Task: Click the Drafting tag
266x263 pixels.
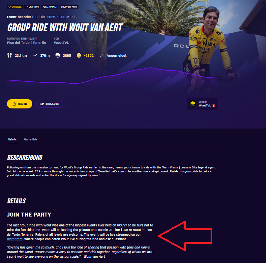Action: click(x=32, y=7)
